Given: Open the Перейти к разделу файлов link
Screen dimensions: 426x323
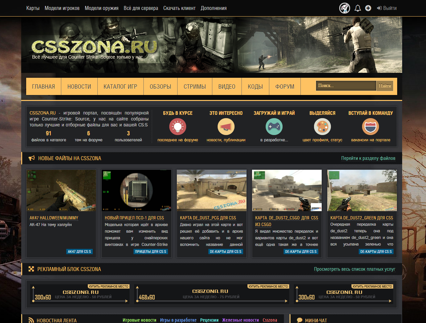Looking at the screenshot, I should (x=368, y=158).
